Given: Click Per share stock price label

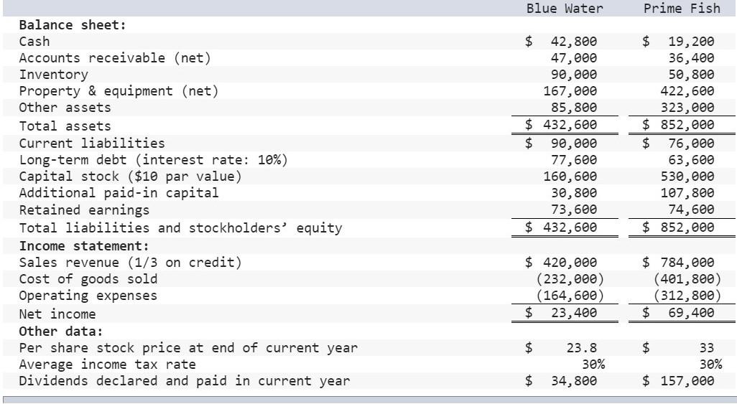Looking at the screenshot, I should tap(188, 347).
